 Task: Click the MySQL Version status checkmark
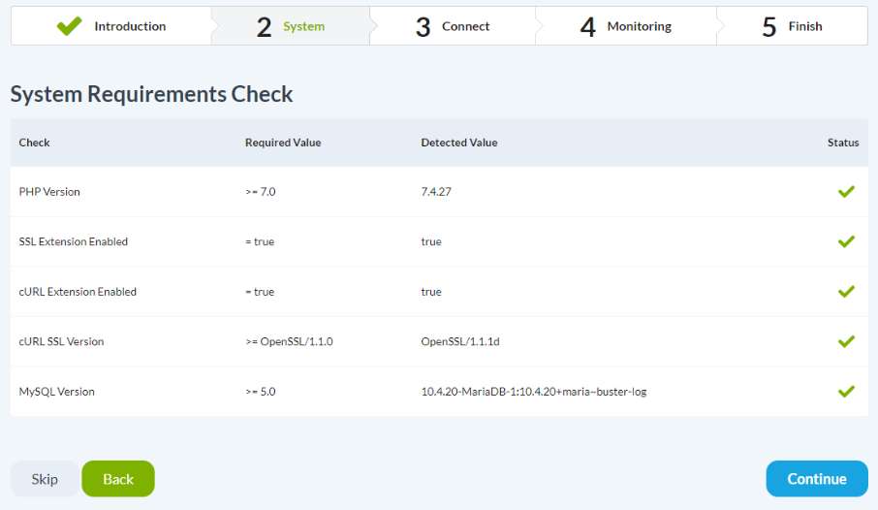click(846, 392)
